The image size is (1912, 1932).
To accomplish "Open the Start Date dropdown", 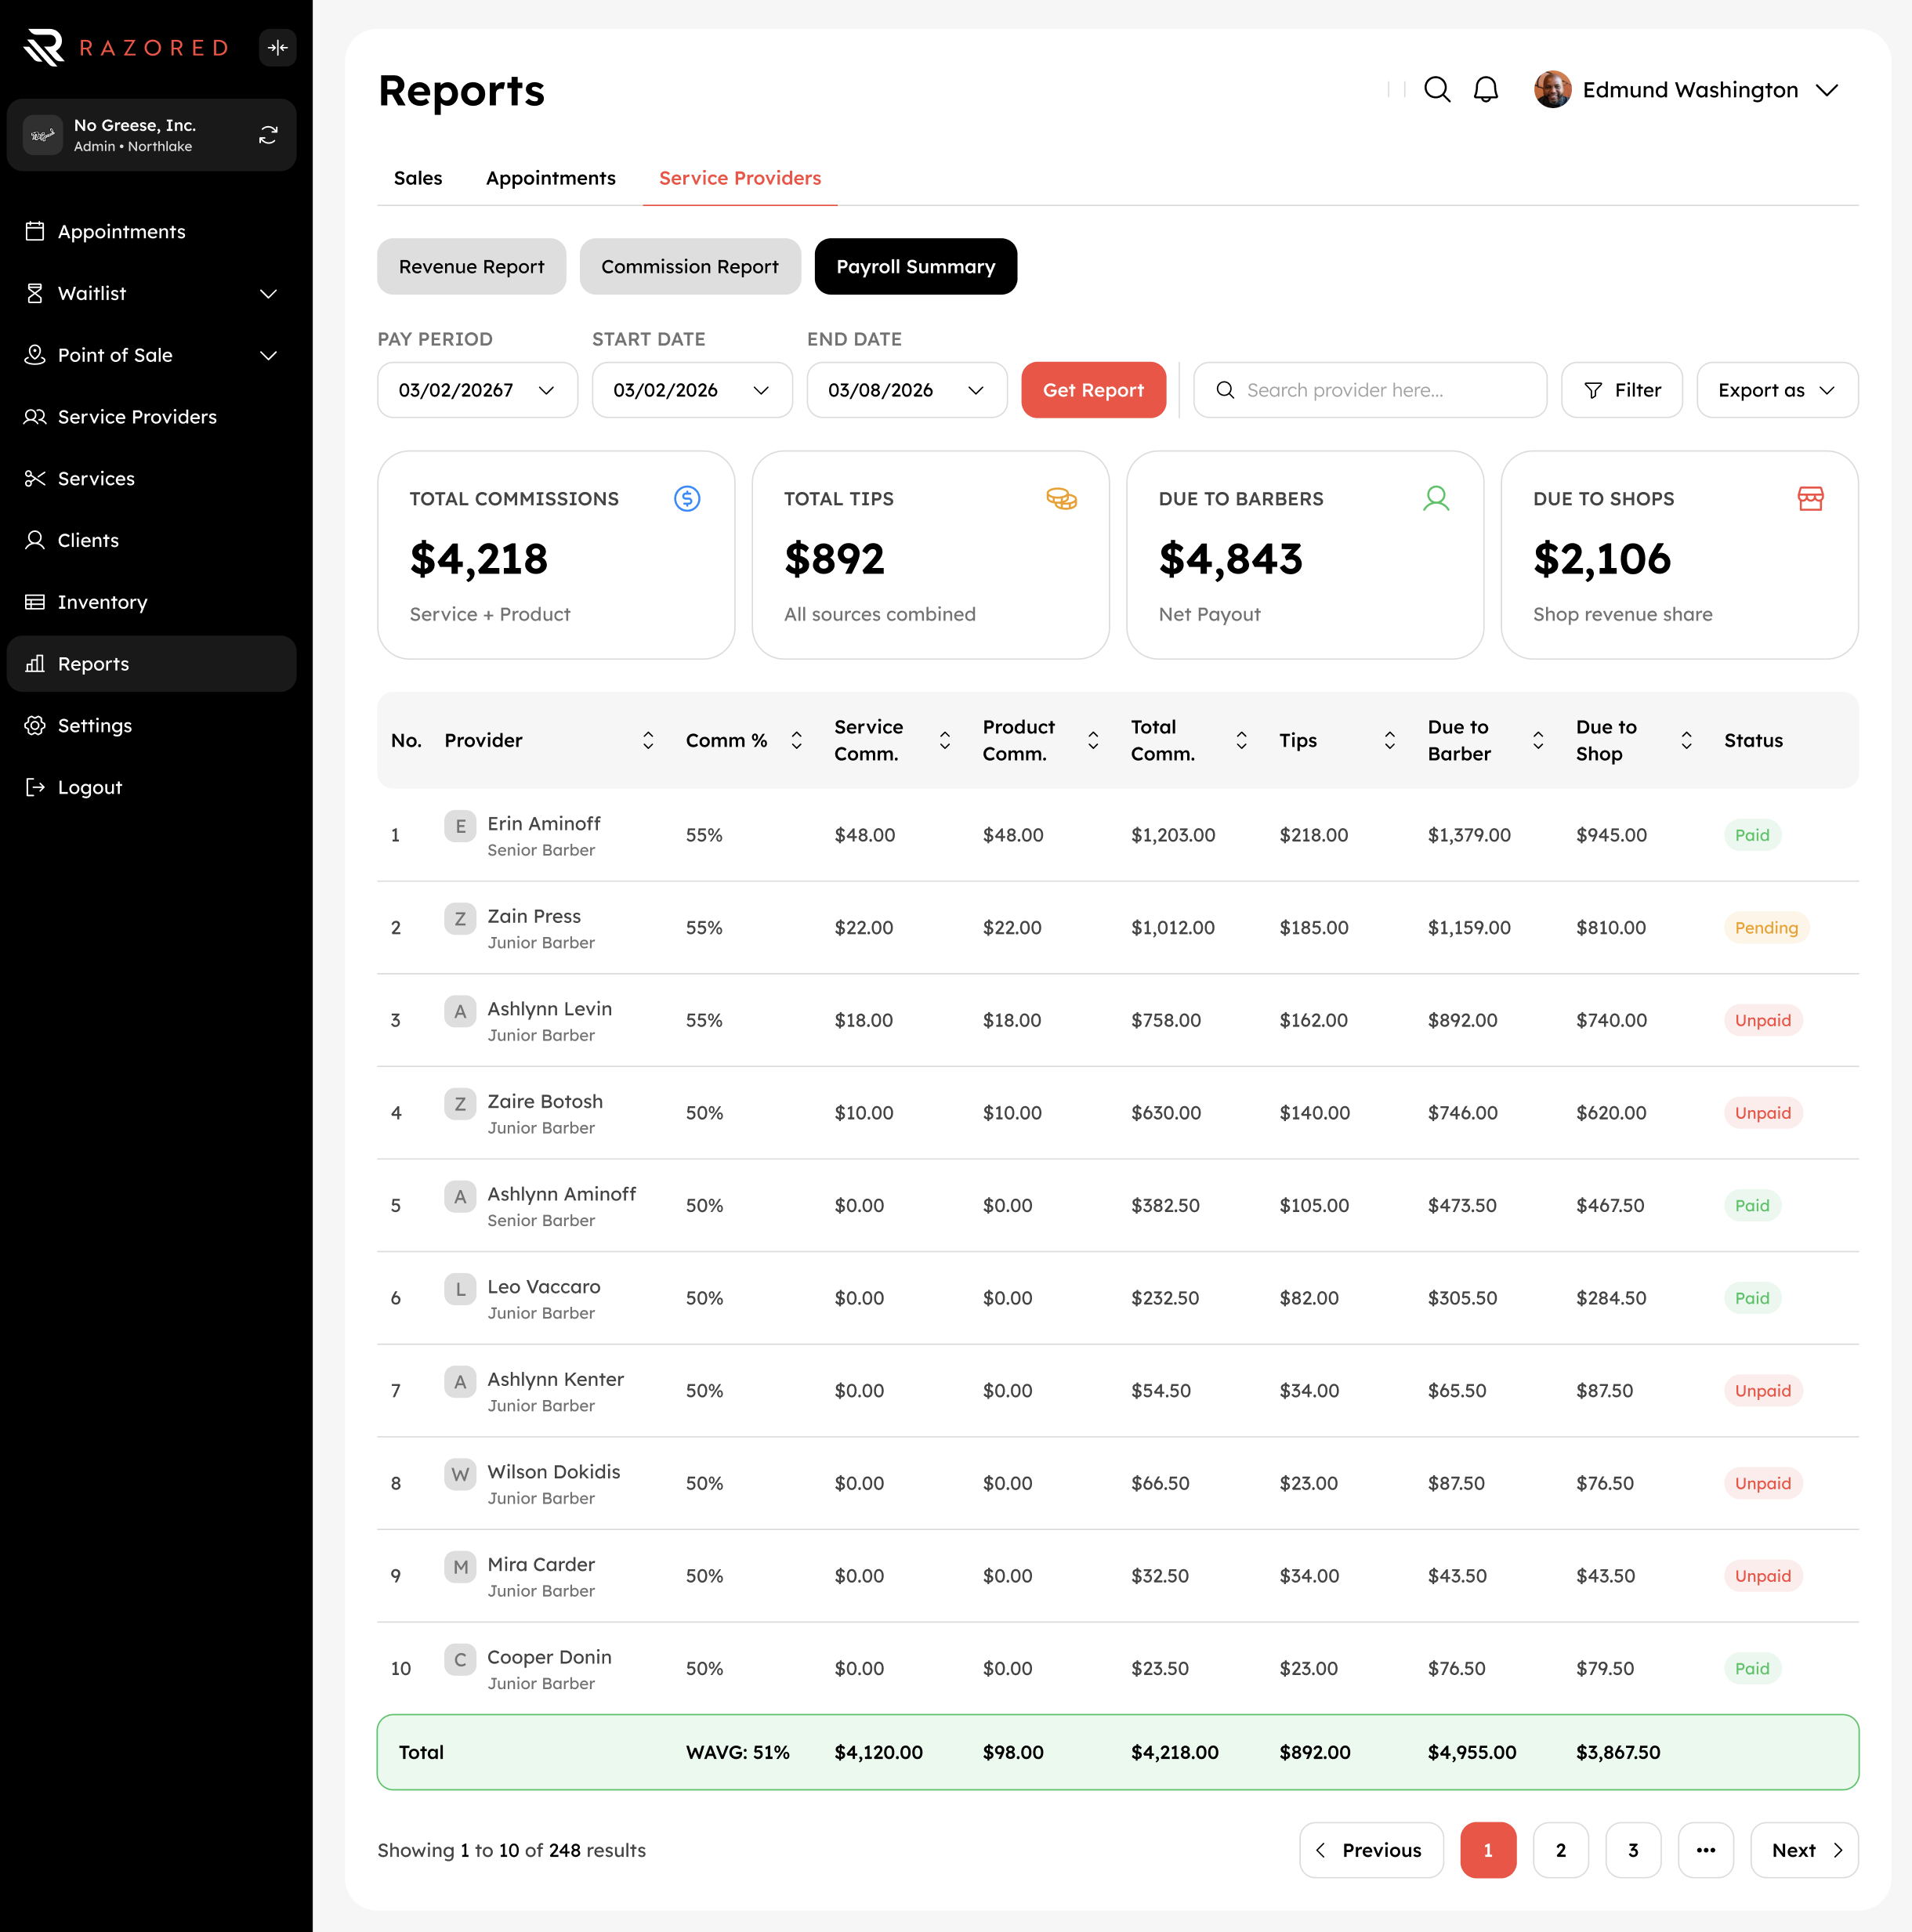I will coord(692,390).
